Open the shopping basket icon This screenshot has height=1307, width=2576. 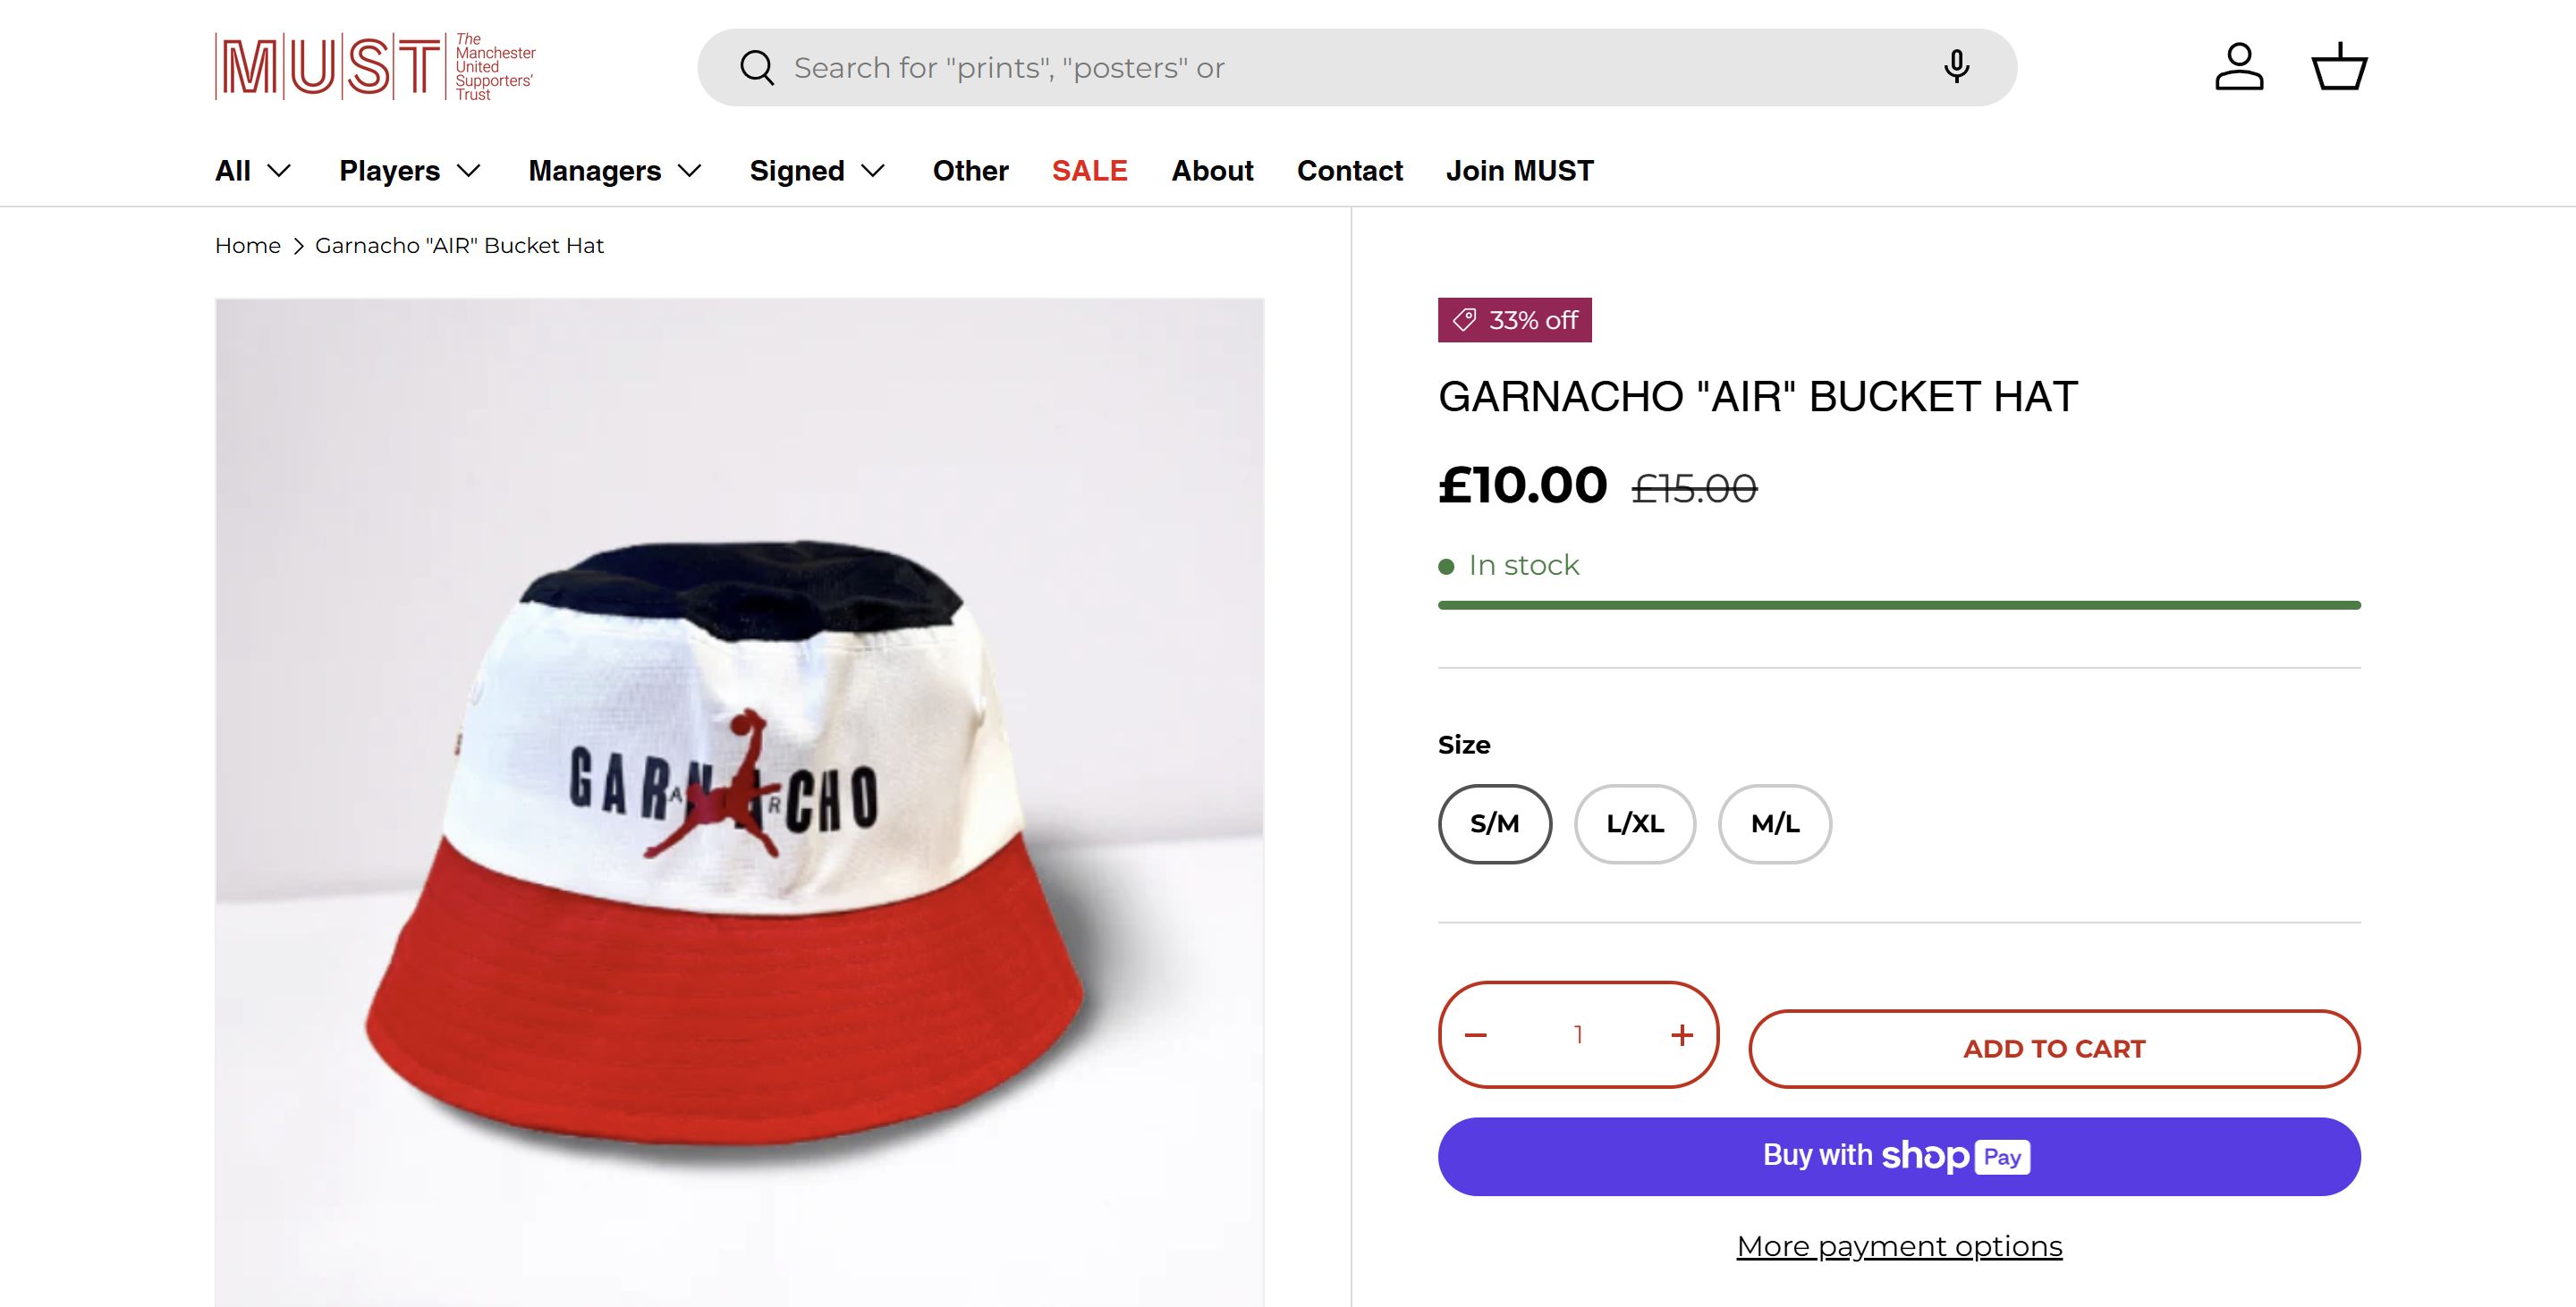click(2338, 67)
